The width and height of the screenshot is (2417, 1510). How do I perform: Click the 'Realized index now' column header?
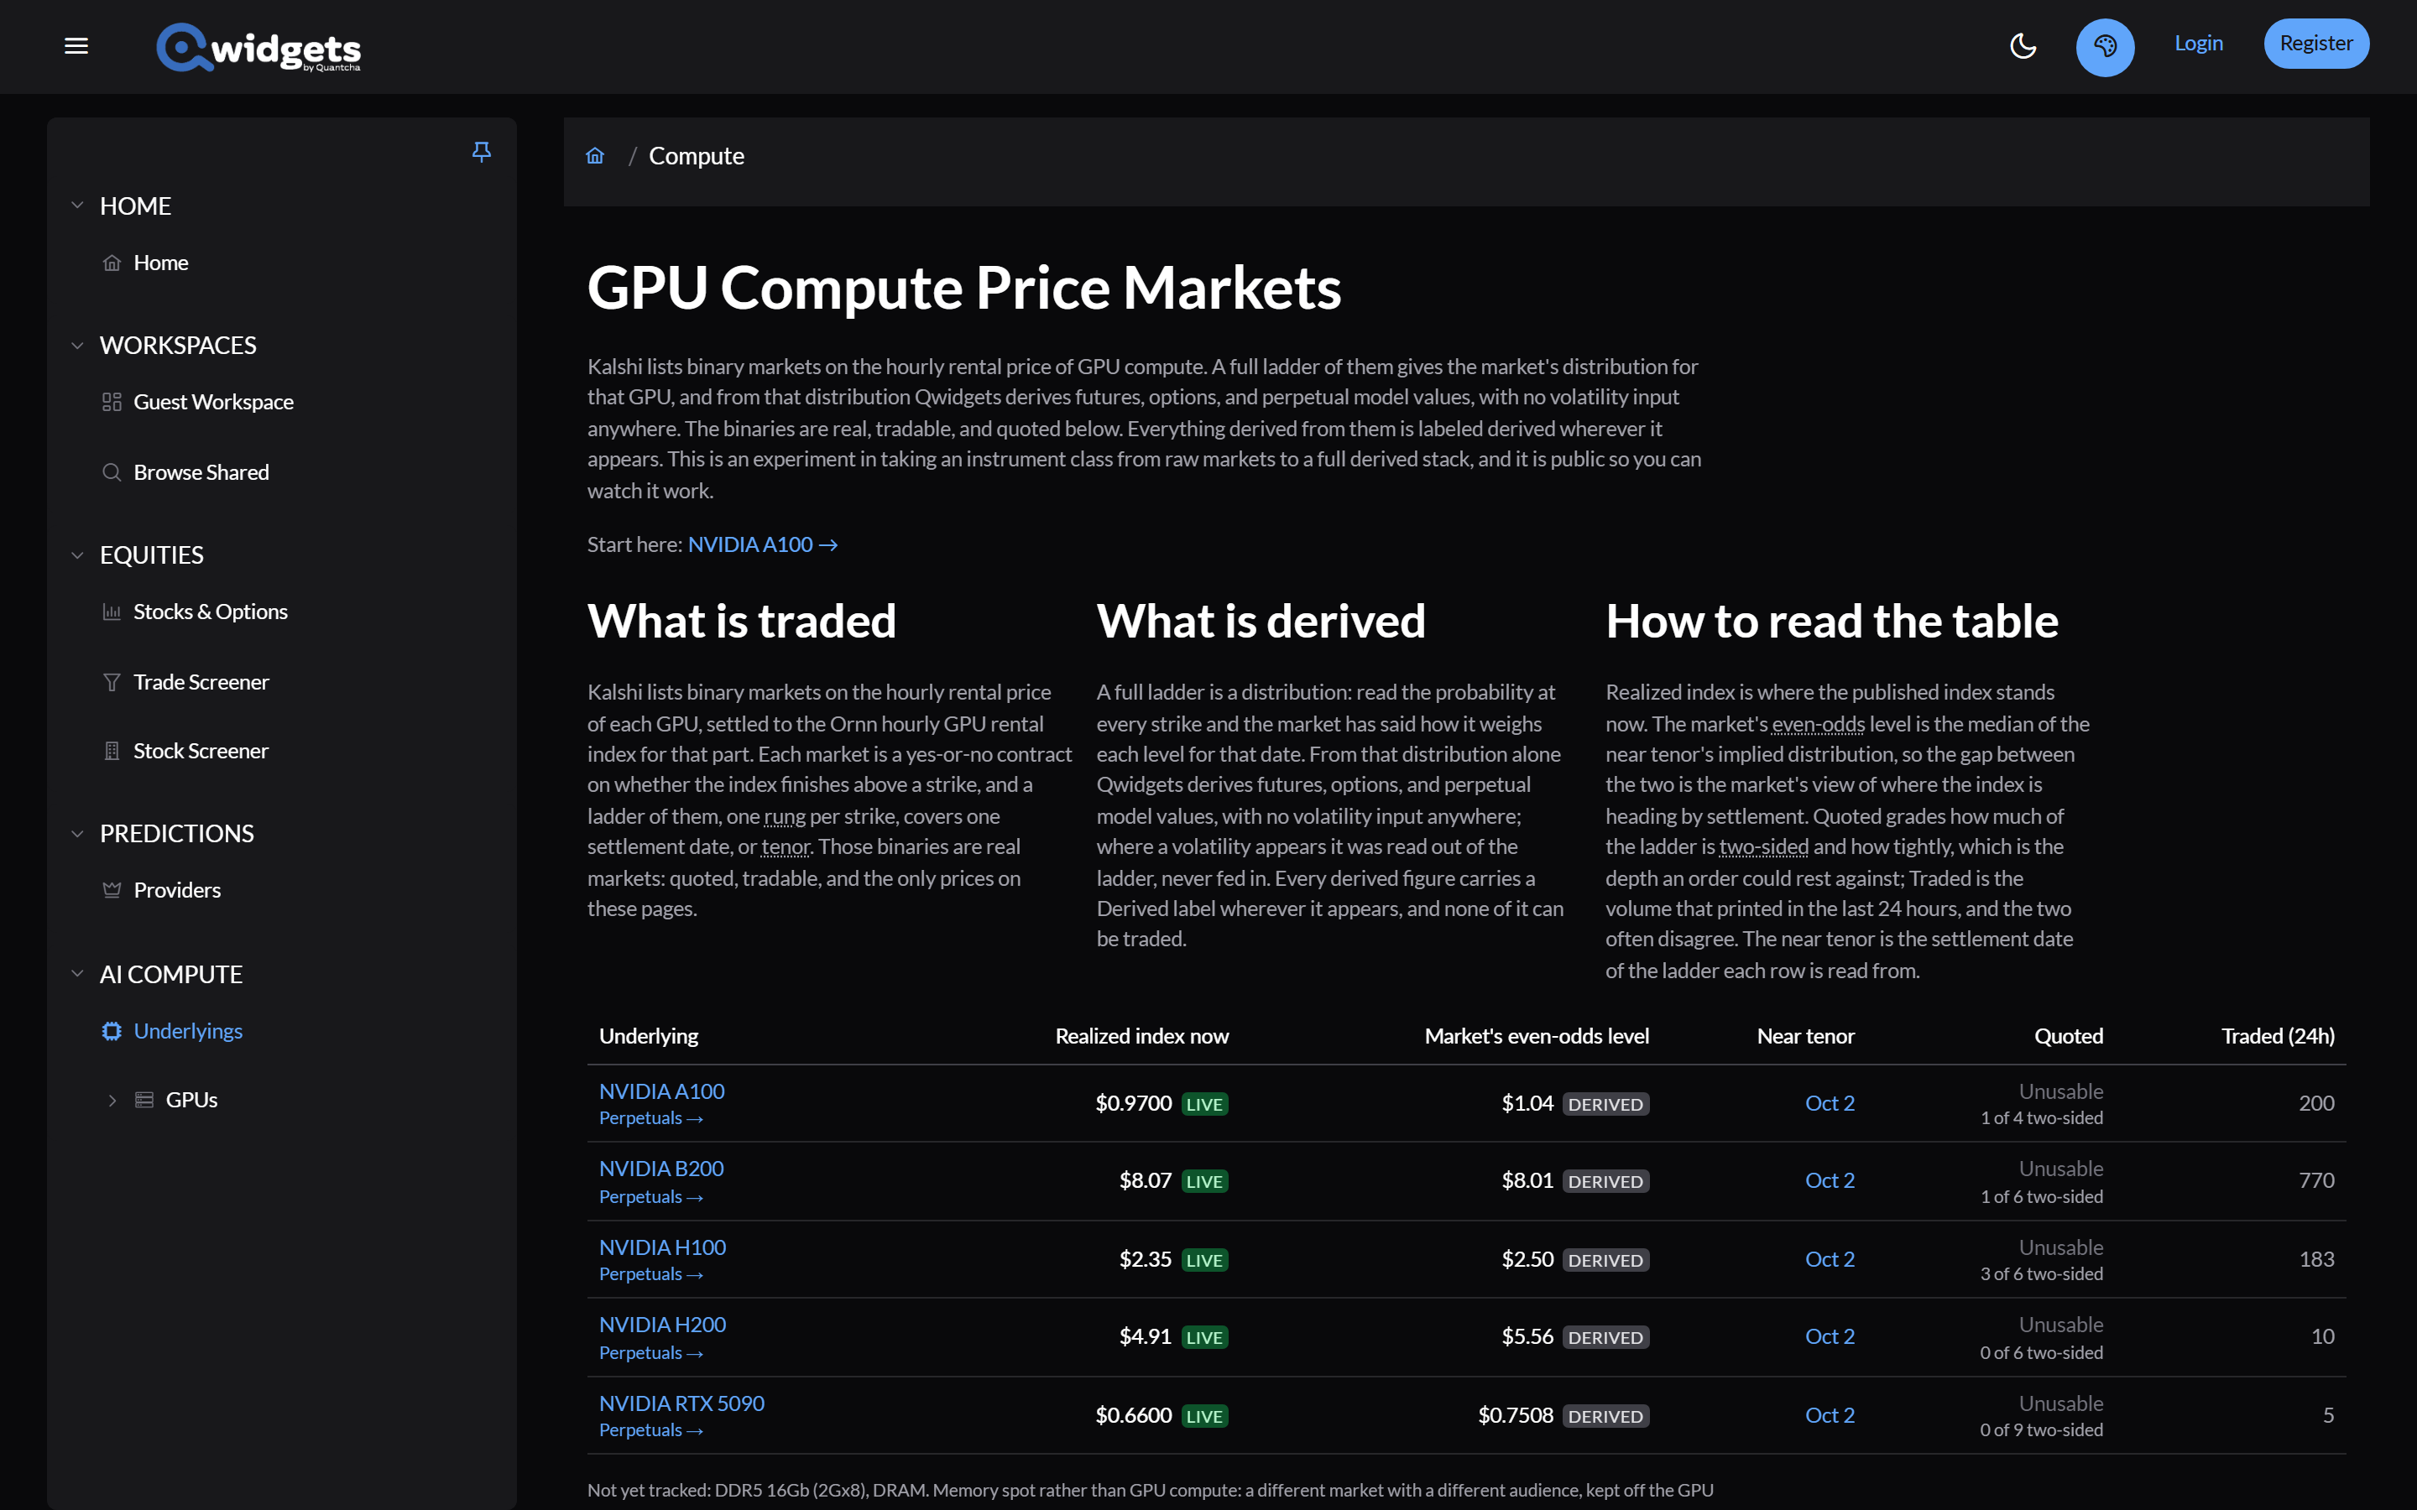(x=1141, y=1037)
